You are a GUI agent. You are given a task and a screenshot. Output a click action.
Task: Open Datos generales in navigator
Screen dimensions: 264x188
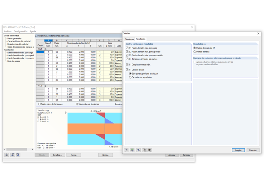14,39
